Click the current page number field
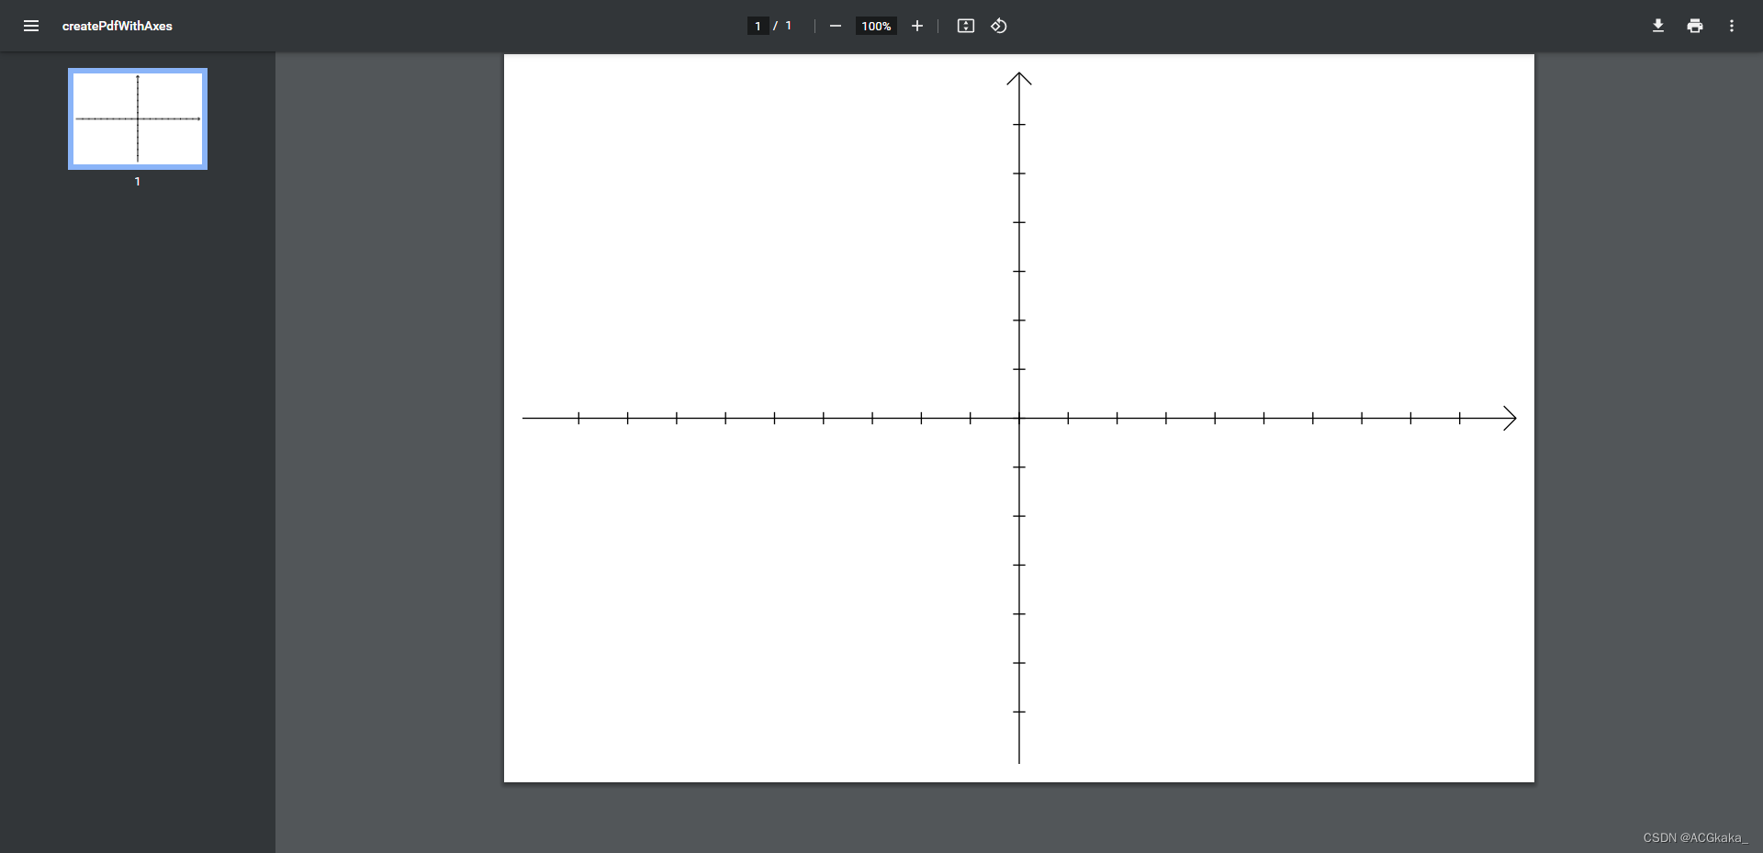This screenshot has width=1763, height=853. coord(758,26)
